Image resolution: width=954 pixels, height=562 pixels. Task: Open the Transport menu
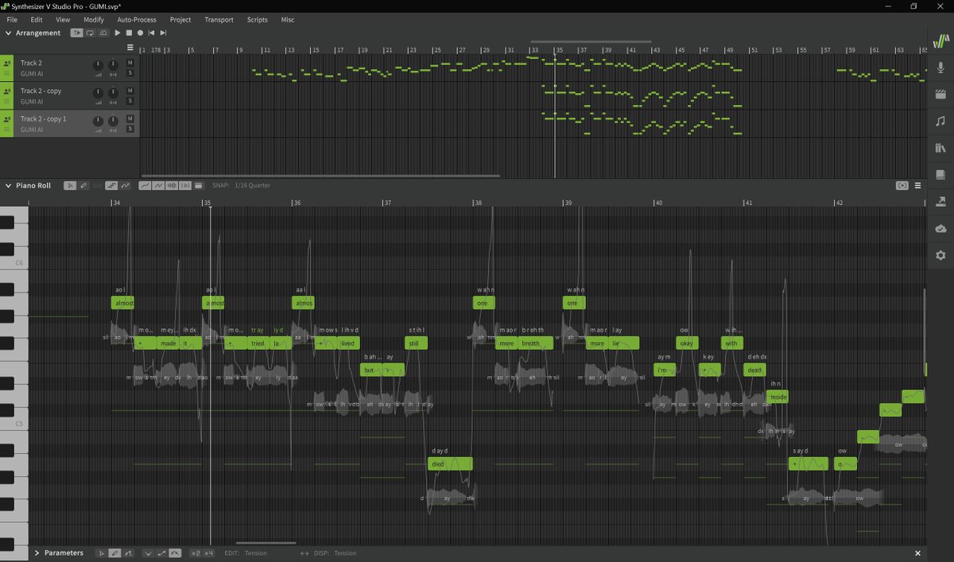coord(219,19)
